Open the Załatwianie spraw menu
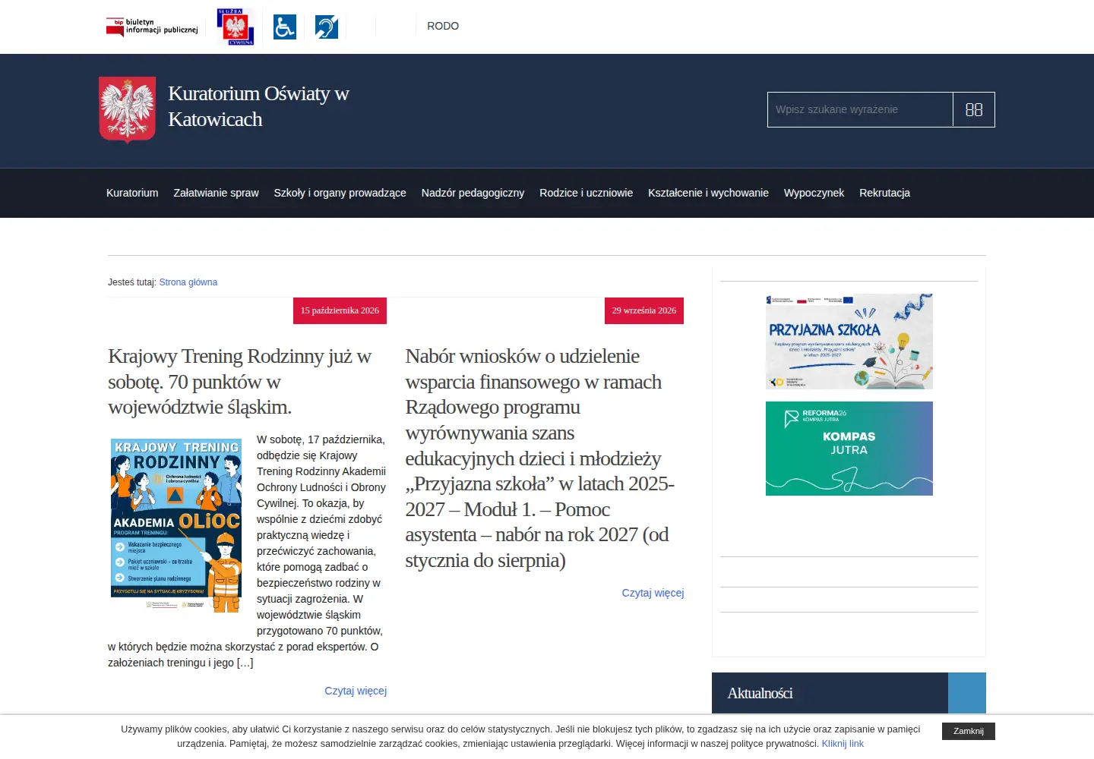Screen dimensions: 1094x759 [x=217, y=193]
